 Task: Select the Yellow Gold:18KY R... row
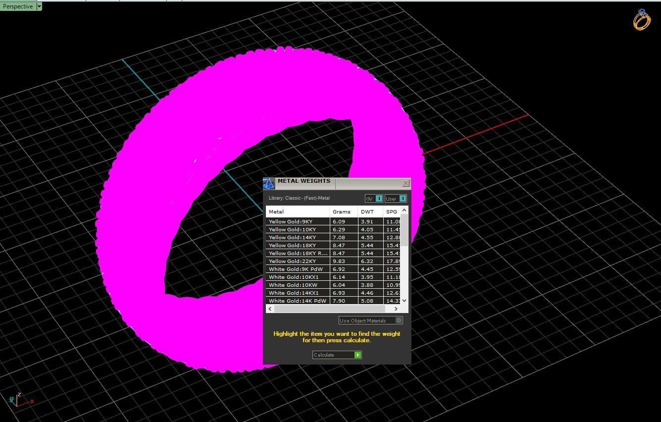333,253
